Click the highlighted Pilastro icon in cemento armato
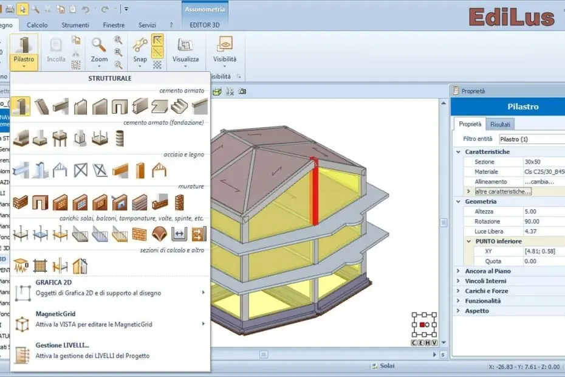The image size is (565, 377). click(21, 106)
